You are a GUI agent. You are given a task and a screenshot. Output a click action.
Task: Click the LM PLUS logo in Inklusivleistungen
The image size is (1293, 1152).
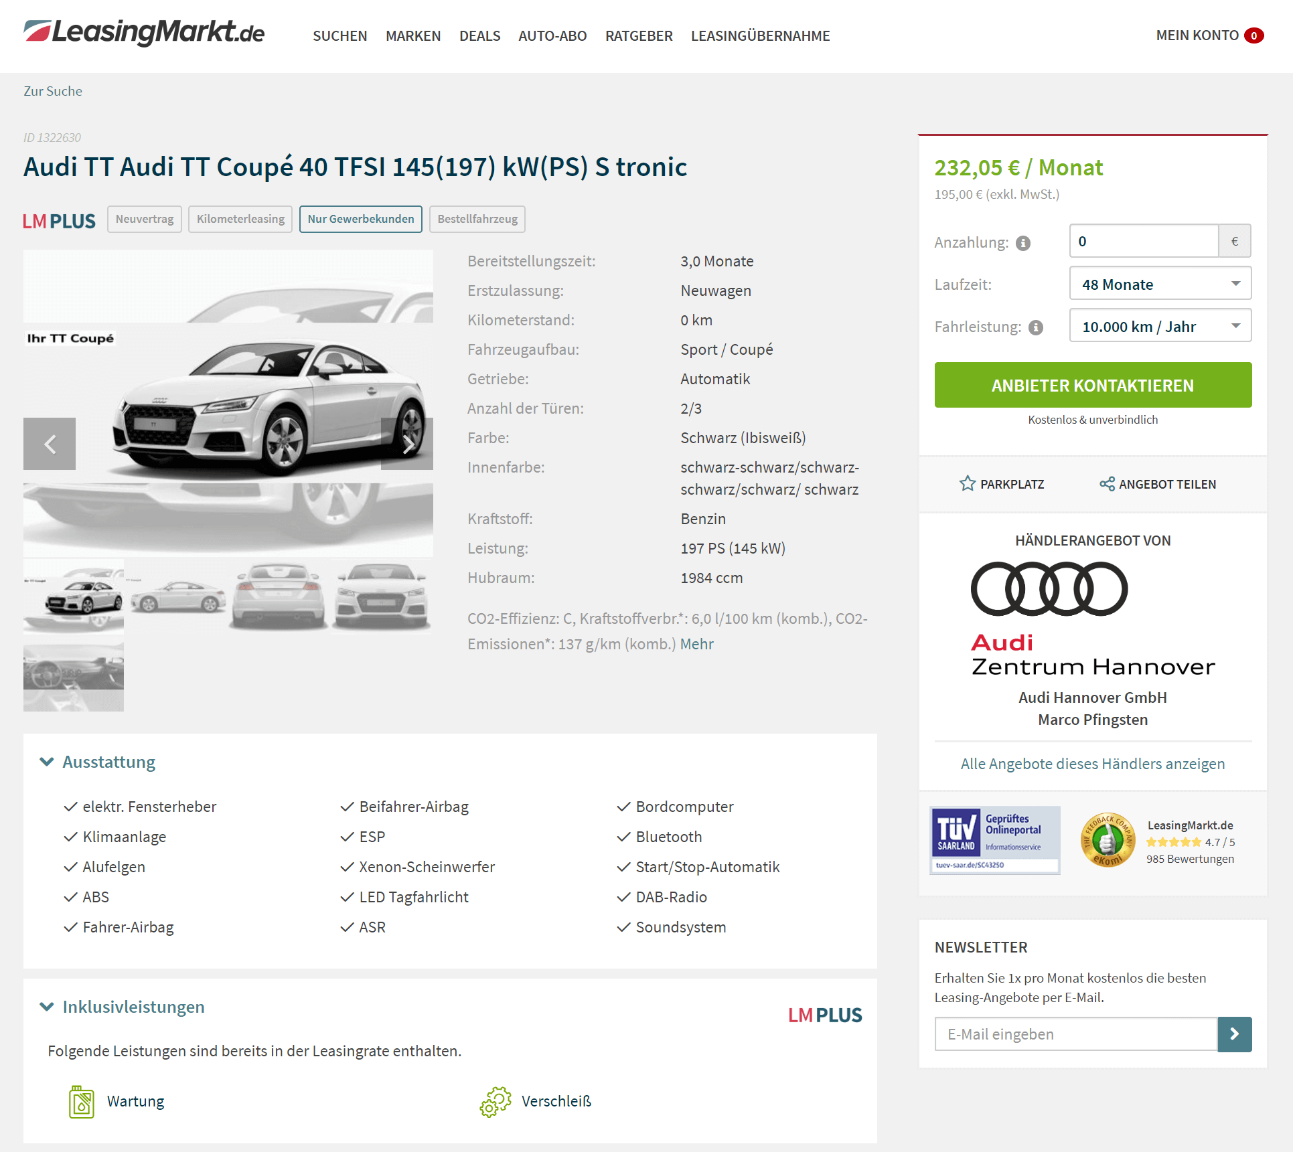pyautogui.click(x=825, y=1015)
